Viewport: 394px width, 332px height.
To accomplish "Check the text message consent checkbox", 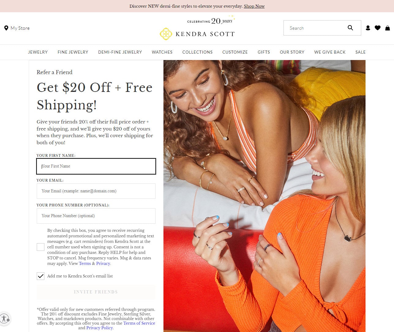I will [x=40, y=247].
